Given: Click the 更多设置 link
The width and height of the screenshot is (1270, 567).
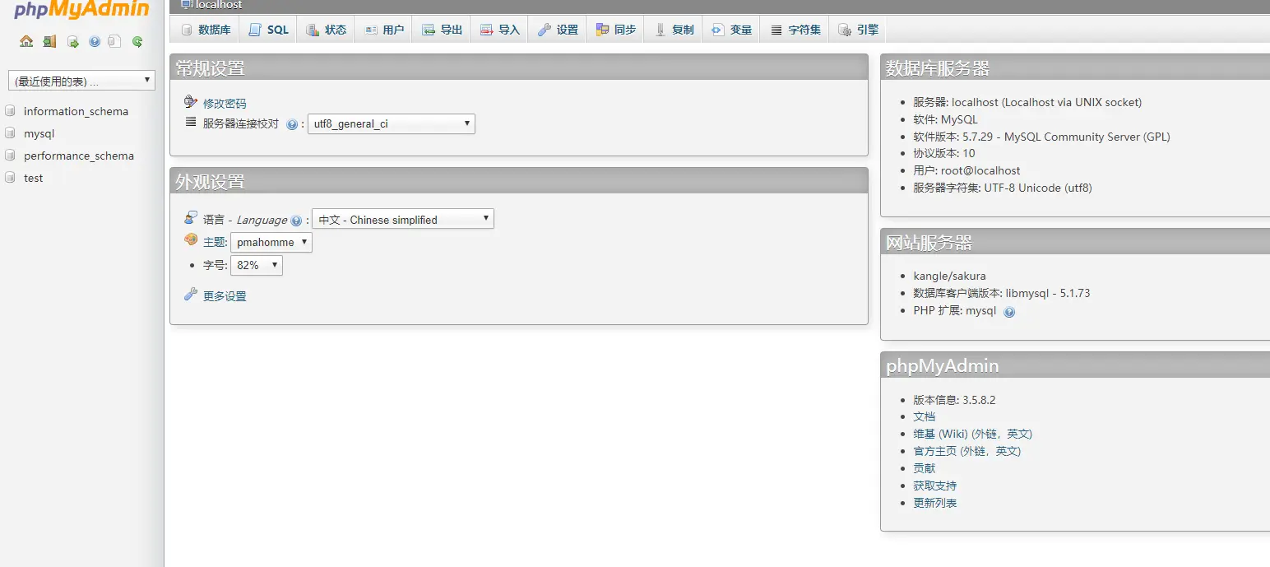Looking at the screenshot, I should pos(225,296).
